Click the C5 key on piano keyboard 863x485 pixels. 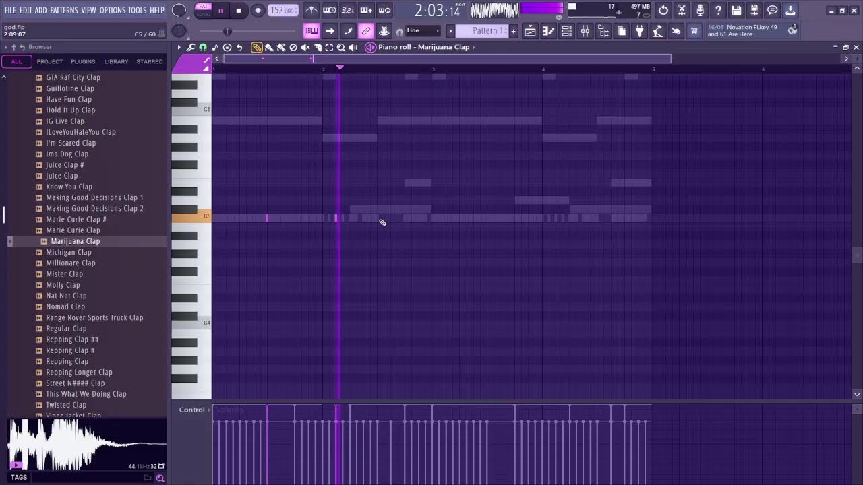click(x=191, y=216)
